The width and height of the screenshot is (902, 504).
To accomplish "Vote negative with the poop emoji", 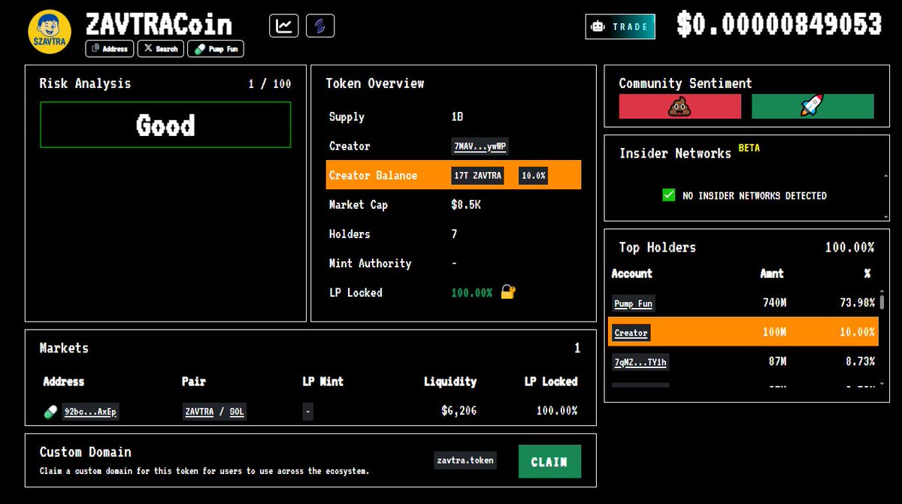I will click(x=680, y=106).
